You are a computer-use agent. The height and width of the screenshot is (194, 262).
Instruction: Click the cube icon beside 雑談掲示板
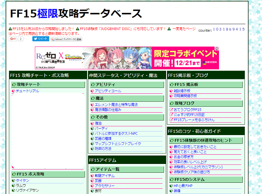pyautogui.click(x=171, y=91)
